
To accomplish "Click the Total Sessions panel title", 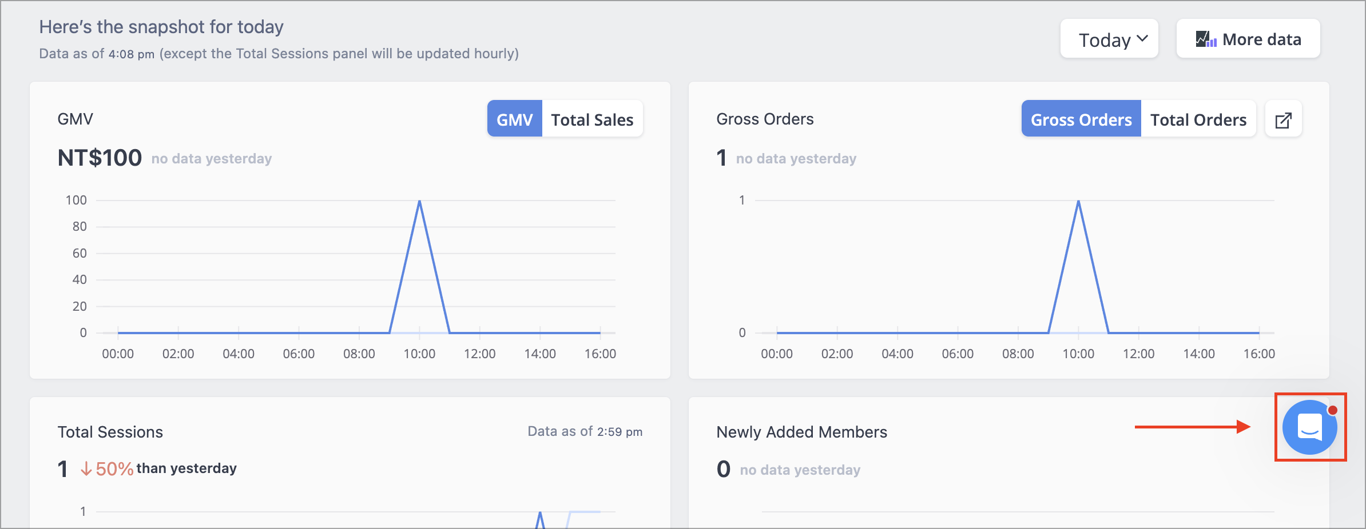I will tap(110, 432).
